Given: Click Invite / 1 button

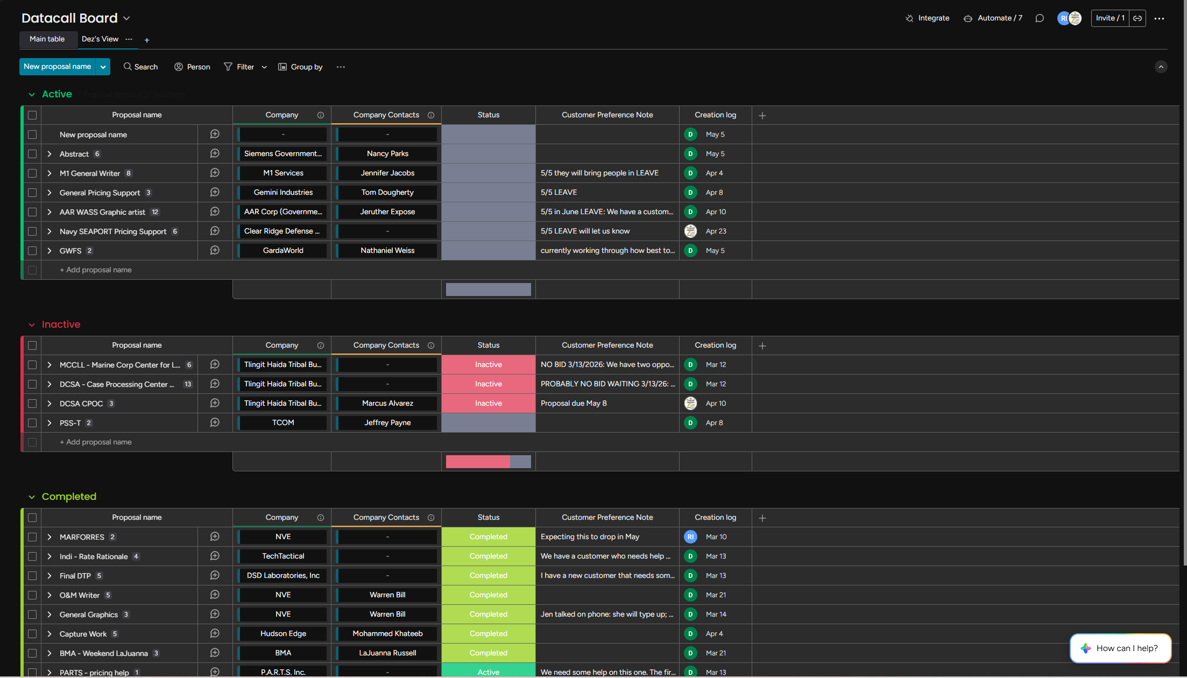Looking at the screenshot, I should tap(1110, 18).
